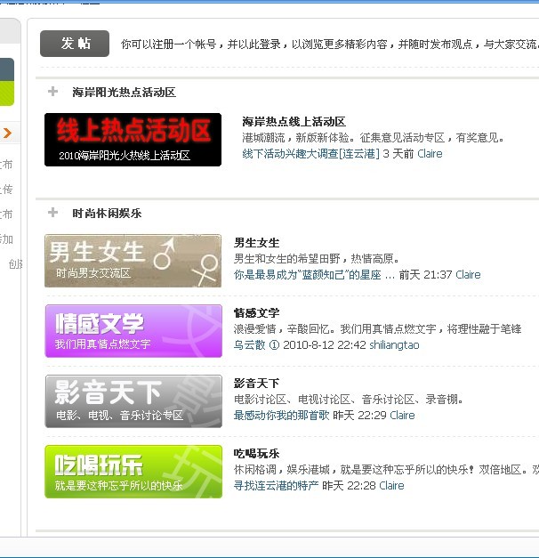Open the 吃喝玩乐 forum title link
This screenshot has width=539, height=558.
(x=256, y=453)
